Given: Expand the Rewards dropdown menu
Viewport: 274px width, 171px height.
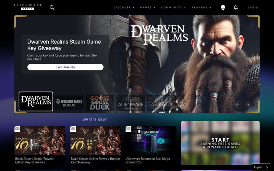Looking at the screenshot, I should [201, 8].
